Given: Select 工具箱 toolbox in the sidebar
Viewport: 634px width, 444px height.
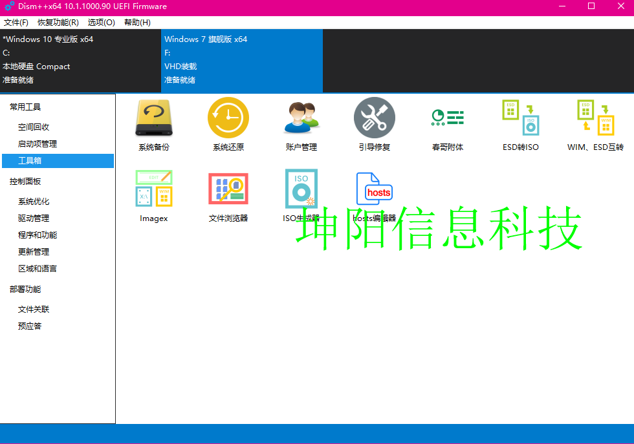Looking at the screenshot, I should pos(58,161).
